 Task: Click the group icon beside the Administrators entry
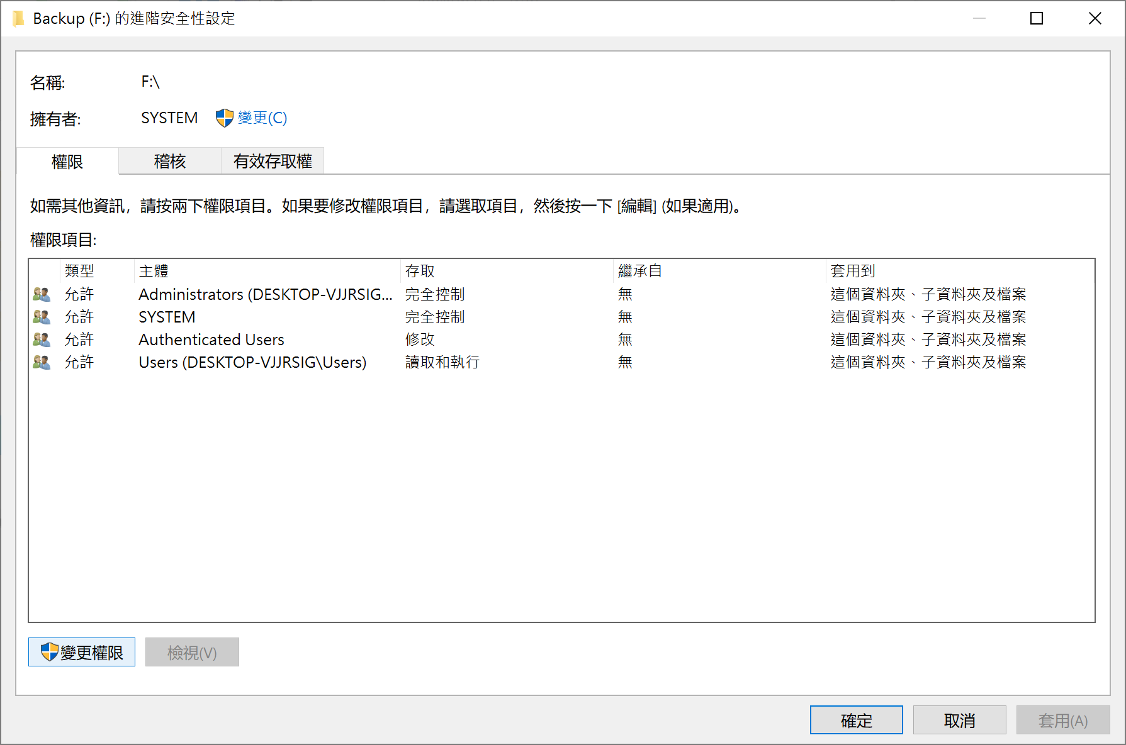coord(42,294)
